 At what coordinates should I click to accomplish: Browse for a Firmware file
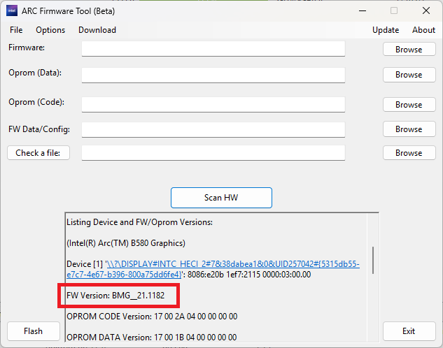409,50
